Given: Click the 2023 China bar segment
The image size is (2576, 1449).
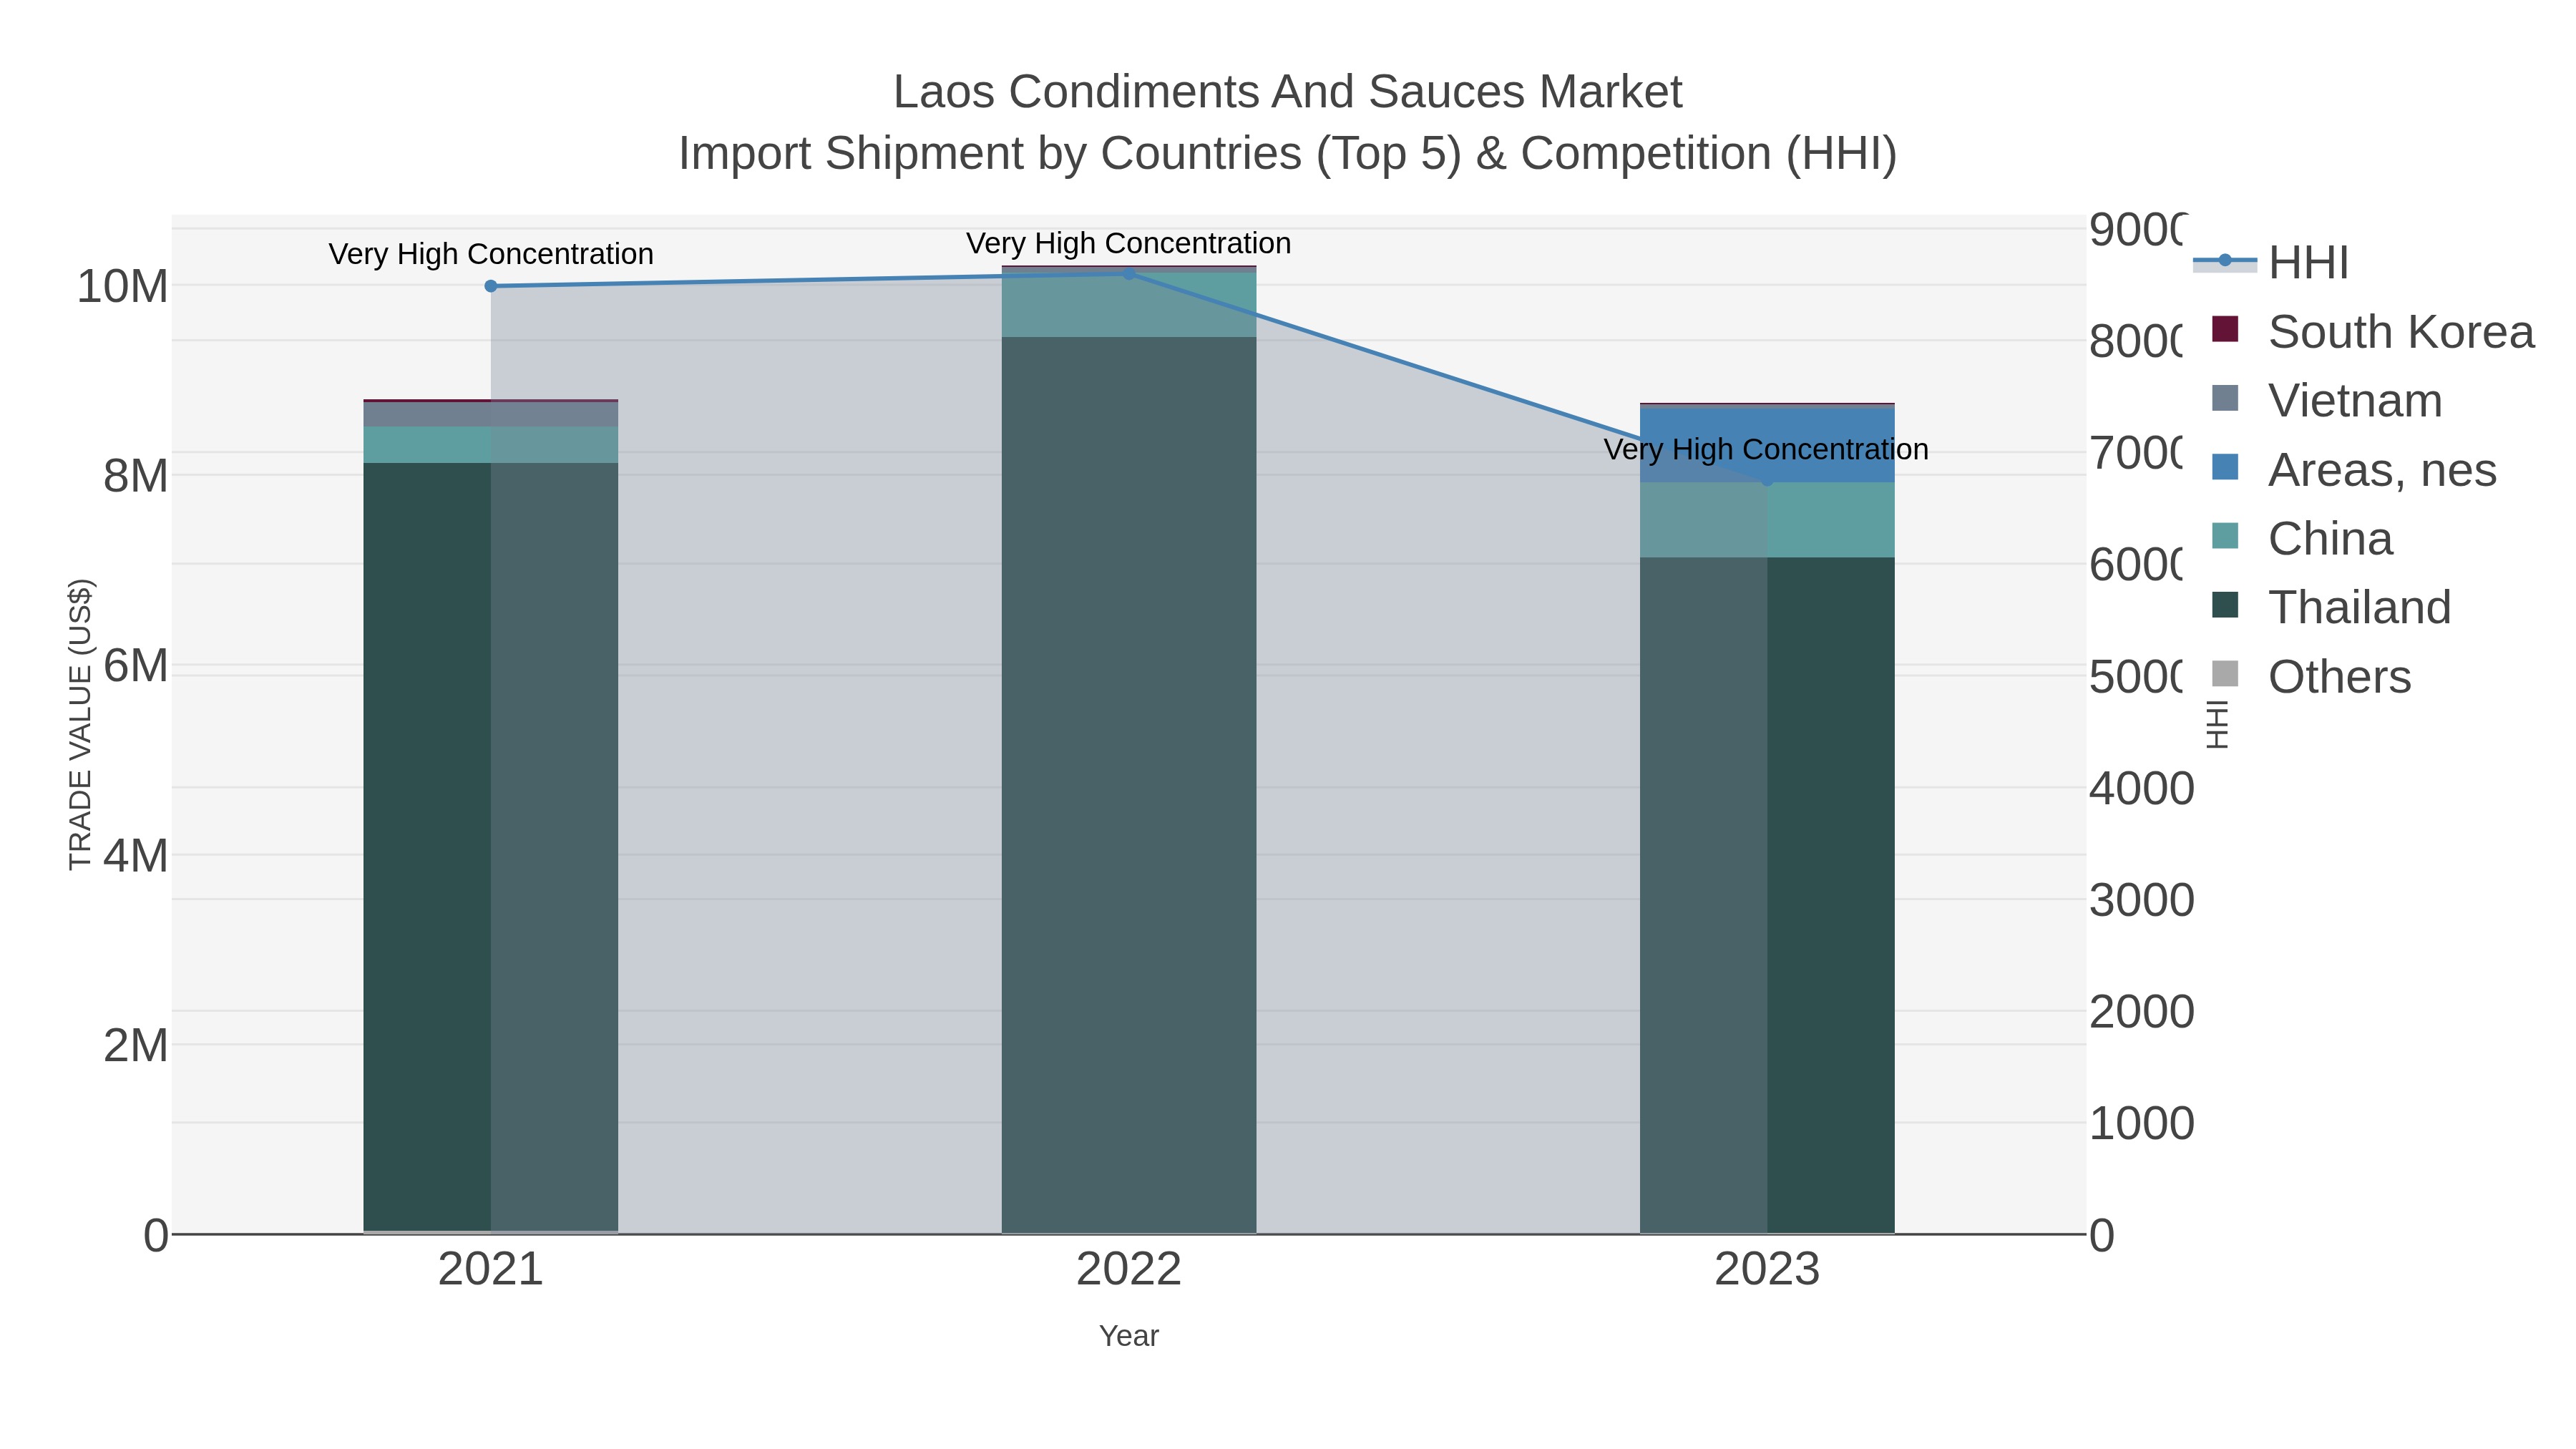Looking at the screenshot, I should point(1767,520).
